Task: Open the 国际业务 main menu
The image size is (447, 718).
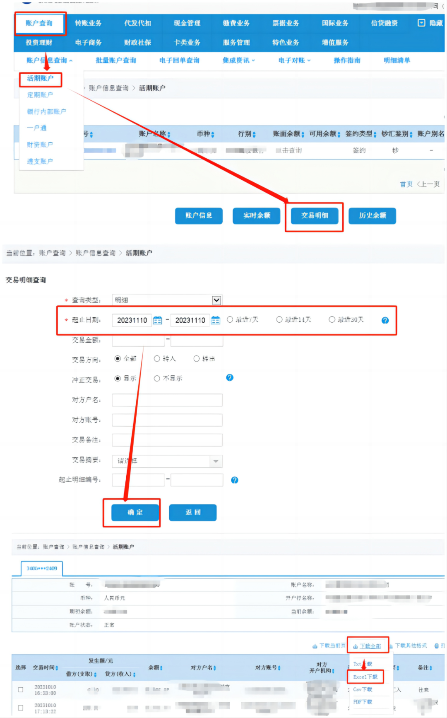Action: tap(335, 23)
